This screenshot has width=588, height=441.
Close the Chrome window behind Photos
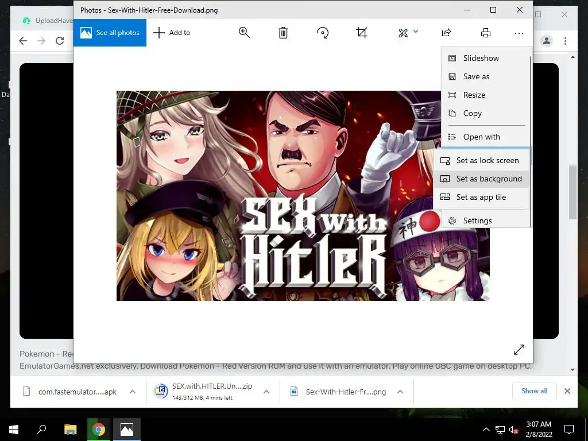(x=564, y=14)
